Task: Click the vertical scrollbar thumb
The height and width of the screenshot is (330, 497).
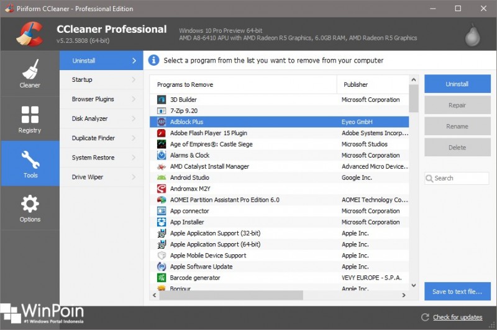Action: point(414,99)
